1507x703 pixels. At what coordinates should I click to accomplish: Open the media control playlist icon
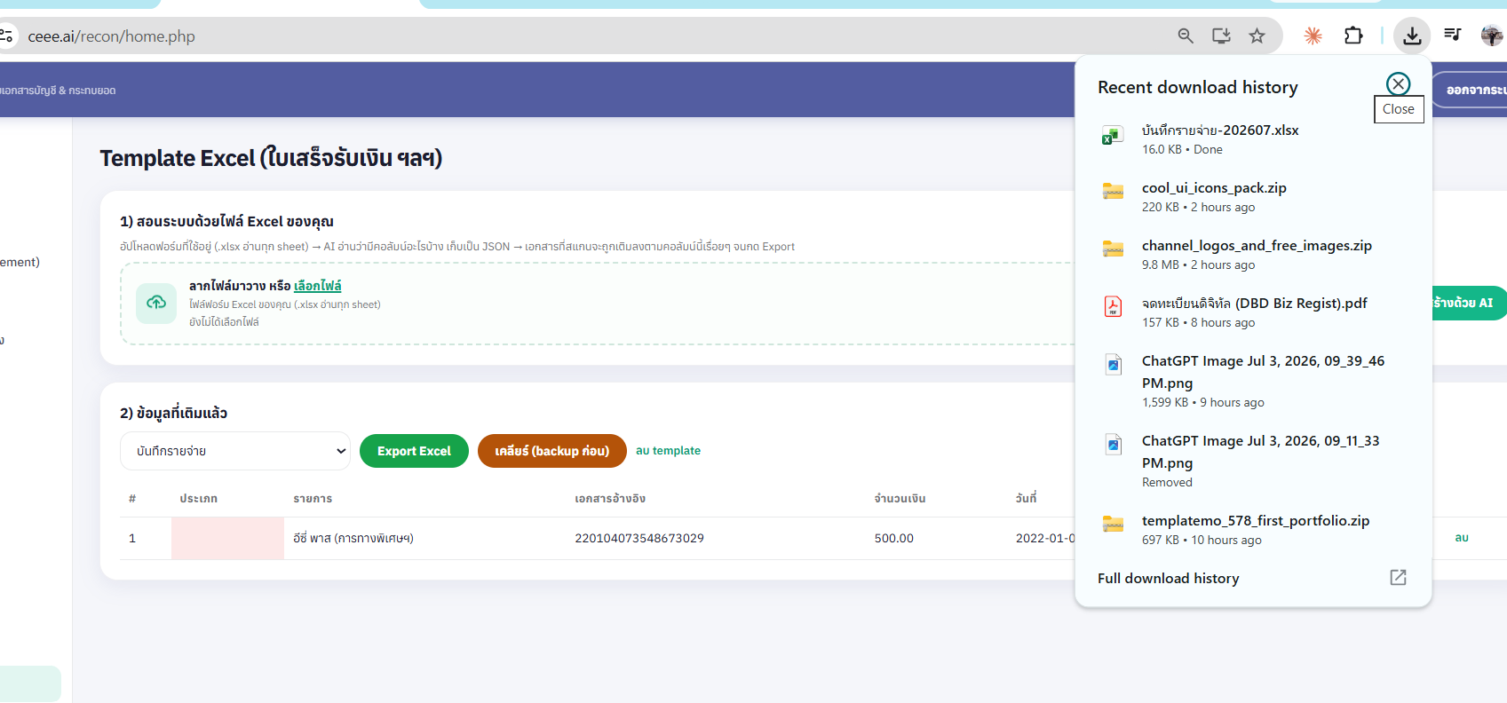[1453, 36]
